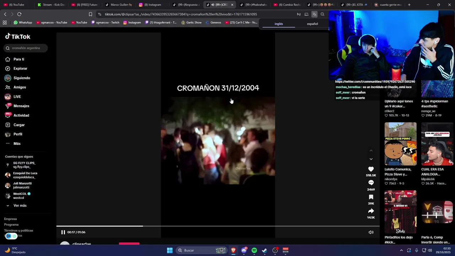Go to the next video with down chevron

(x=371, y=159)
